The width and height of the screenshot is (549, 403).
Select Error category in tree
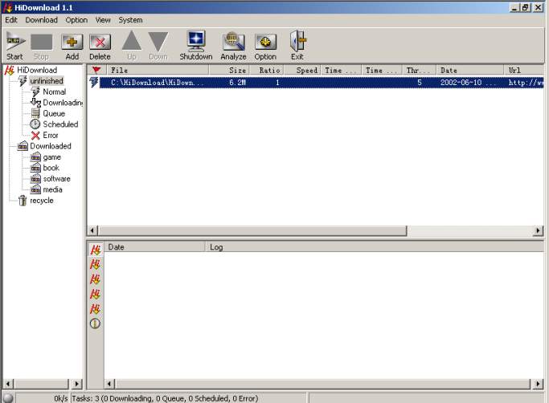pos(51,135)
